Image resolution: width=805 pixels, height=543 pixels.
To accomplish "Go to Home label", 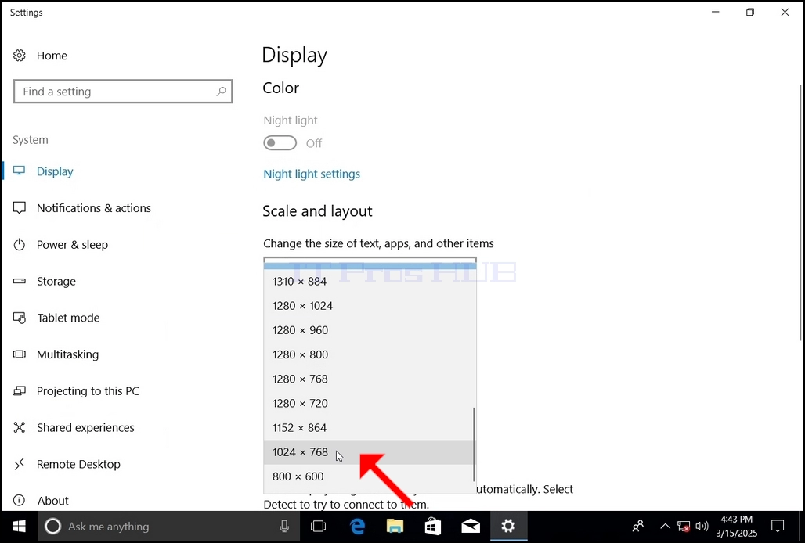I will (52, 56).
